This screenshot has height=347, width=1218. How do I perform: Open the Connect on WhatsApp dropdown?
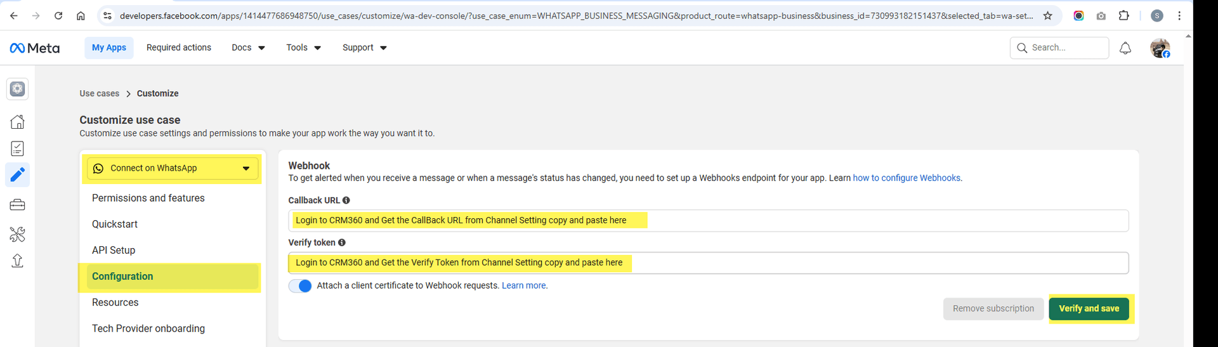(x=173, y=169)
